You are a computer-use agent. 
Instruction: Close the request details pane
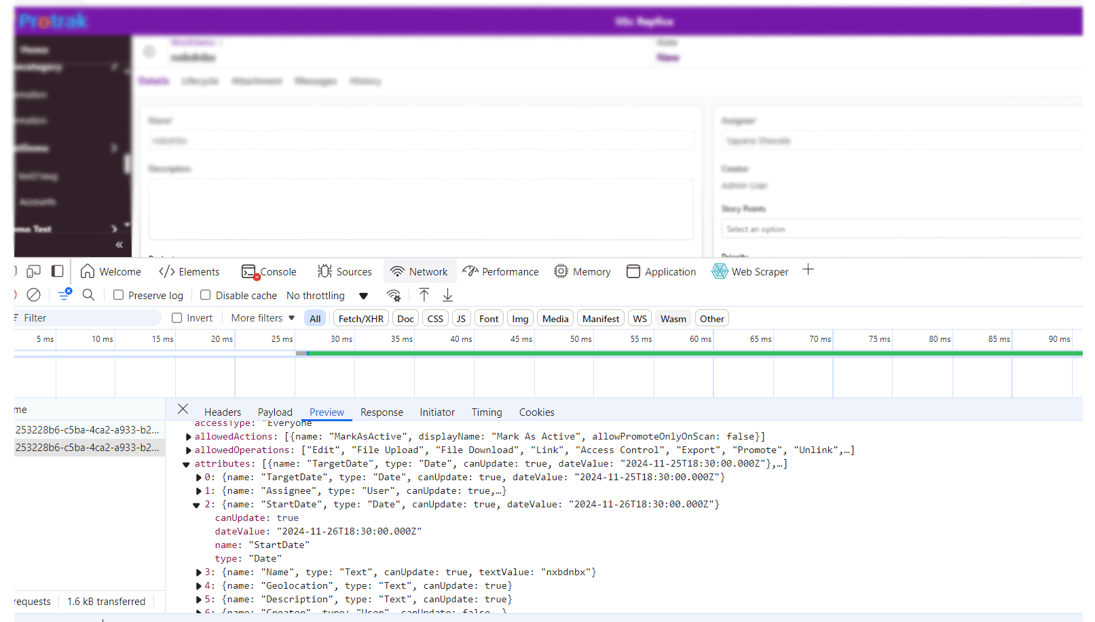(x=183, y=409)
